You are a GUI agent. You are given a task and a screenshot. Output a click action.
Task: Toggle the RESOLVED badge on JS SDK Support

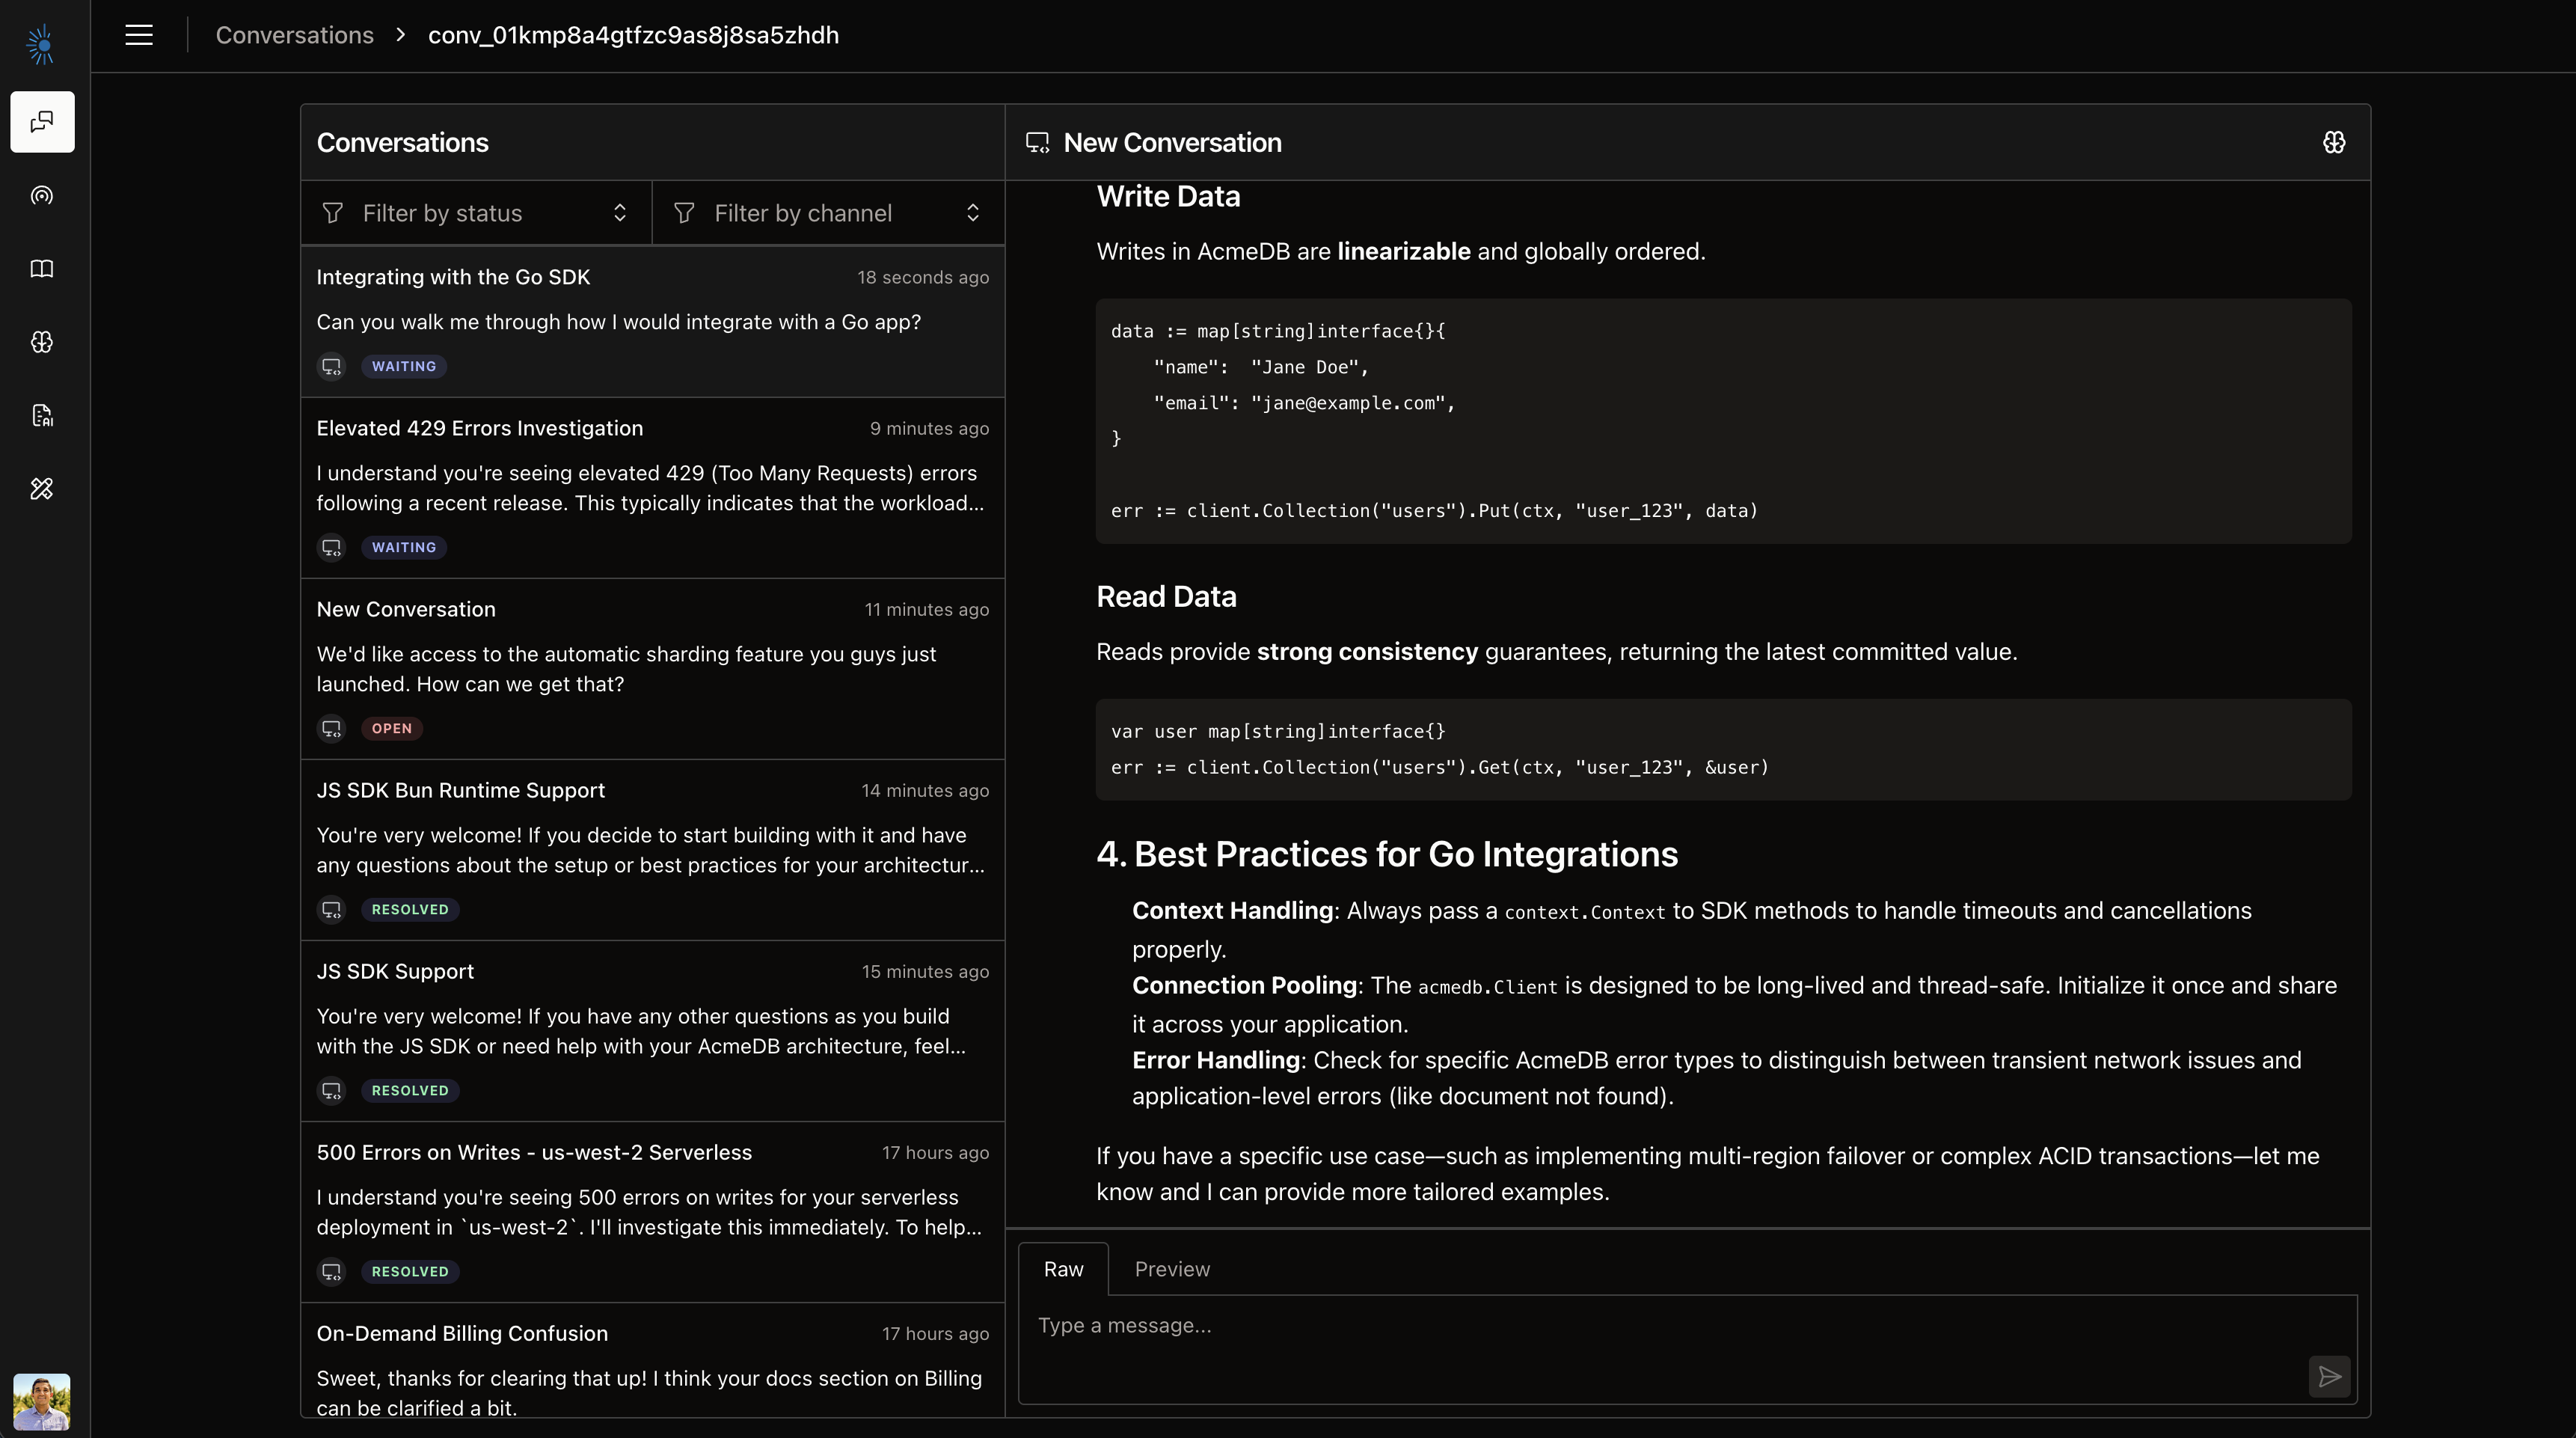(410, 1090)
